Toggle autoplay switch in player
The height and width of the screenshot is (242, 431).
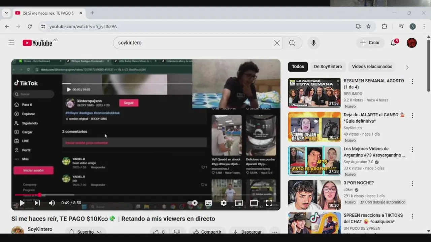pyautogui.click(x=193, y=203)
